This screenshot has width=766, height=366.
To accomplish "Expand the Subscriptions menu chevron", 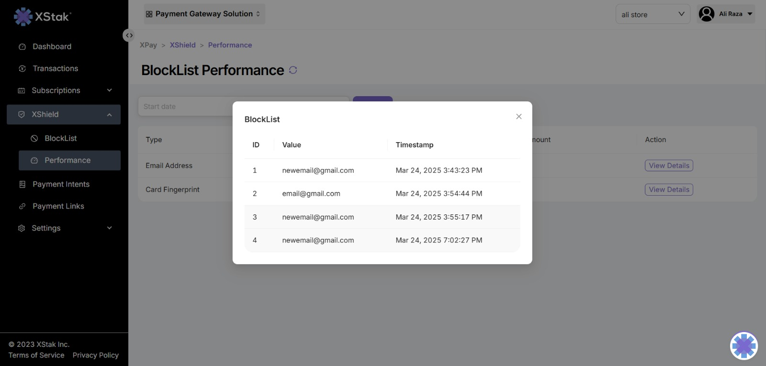I will [x=109, y=90].
